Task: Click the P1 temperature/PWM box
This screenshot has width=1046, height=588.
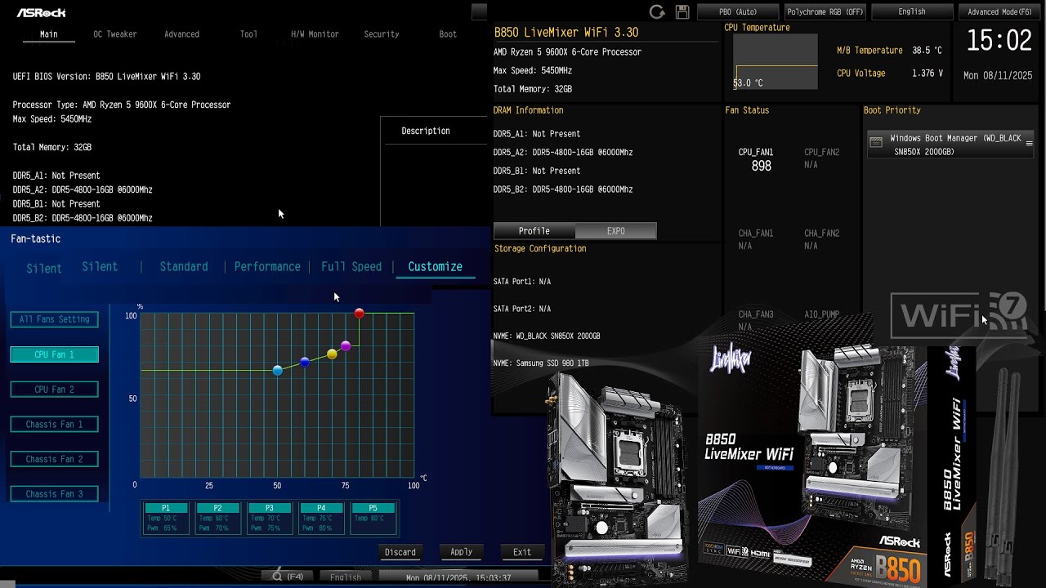Action: click(166, 518)
